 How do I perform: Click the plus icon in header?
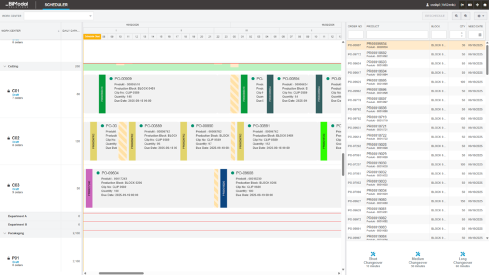[x=477, y=5]
